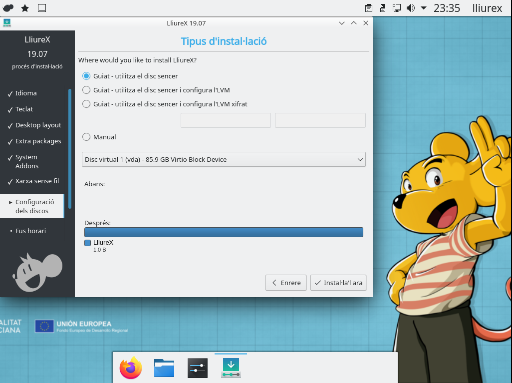
Task: Open the volume control tray icon
Action: pyautogui.click(x=411, y=8)
